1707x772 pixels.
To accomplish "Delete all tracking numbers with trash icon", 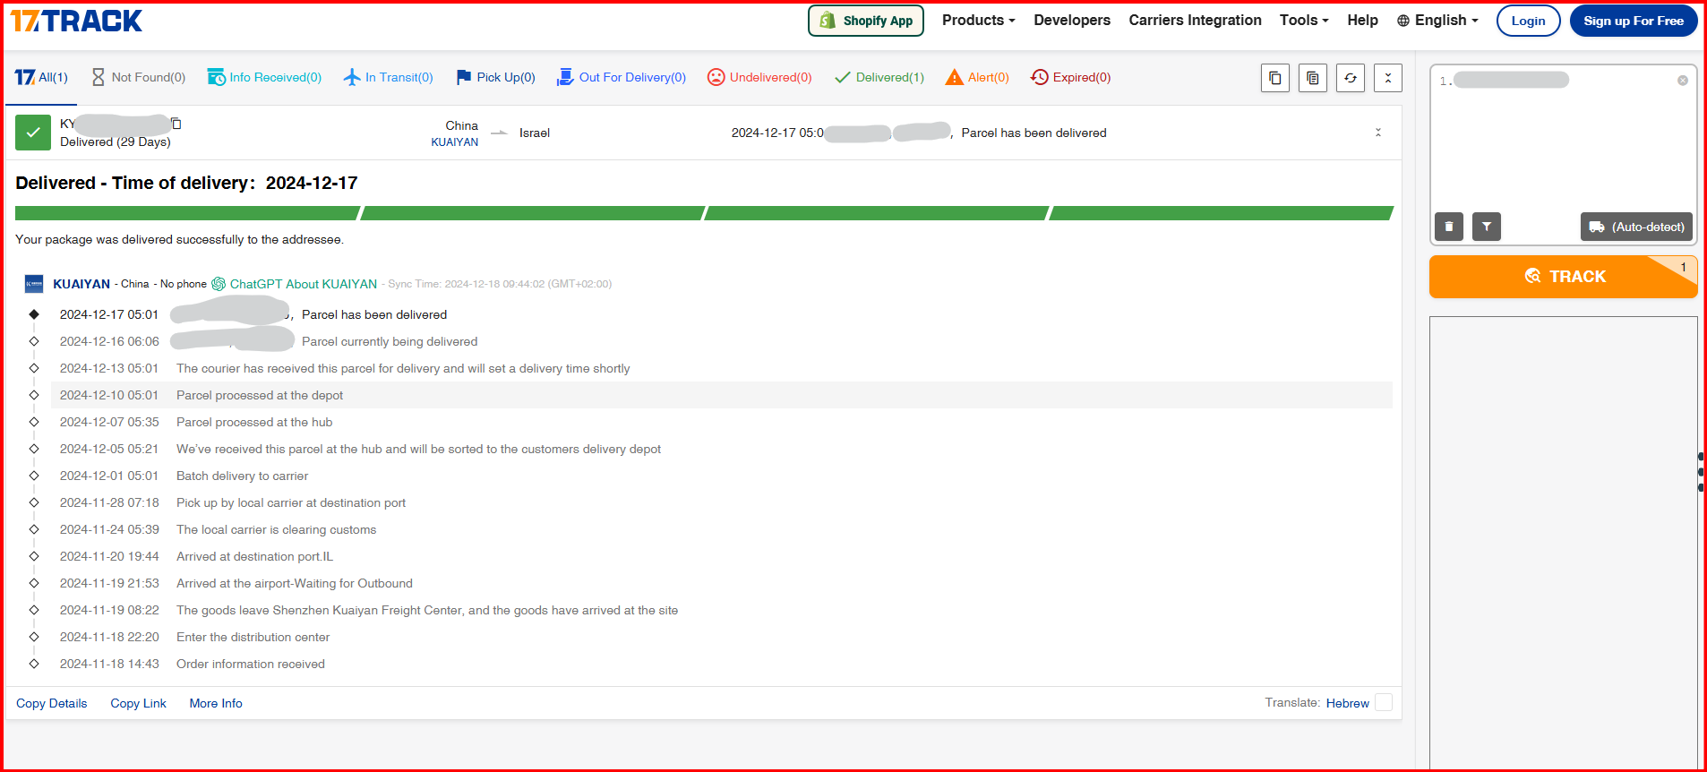I will [x=1448, y=227].
